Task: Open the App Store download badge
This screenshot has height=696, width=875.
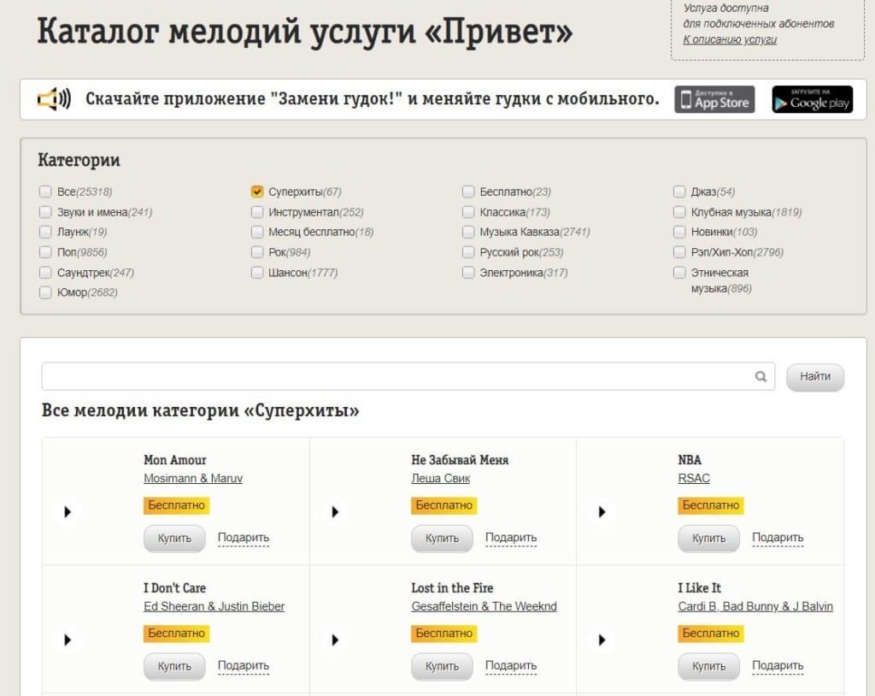Action: click(x=714, y=99)
